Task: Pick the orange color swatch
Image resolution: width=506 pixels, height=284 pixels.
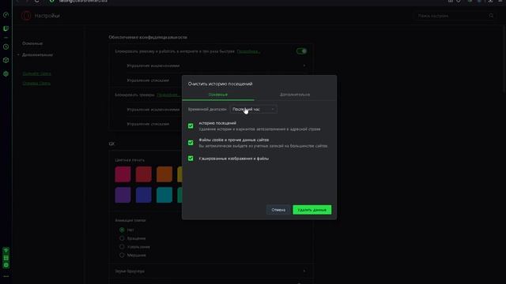Action: [x=164, y=174]
